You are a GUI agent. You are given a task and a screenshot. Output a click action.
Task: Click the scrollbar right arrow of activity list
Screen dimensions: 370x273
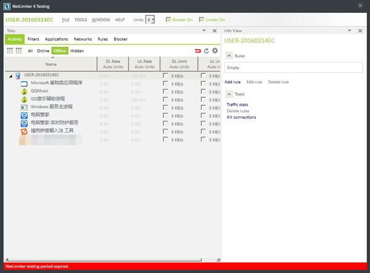coord(218,259)
